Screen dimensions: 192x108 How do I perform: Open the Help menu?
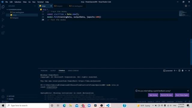pos(47,2)
